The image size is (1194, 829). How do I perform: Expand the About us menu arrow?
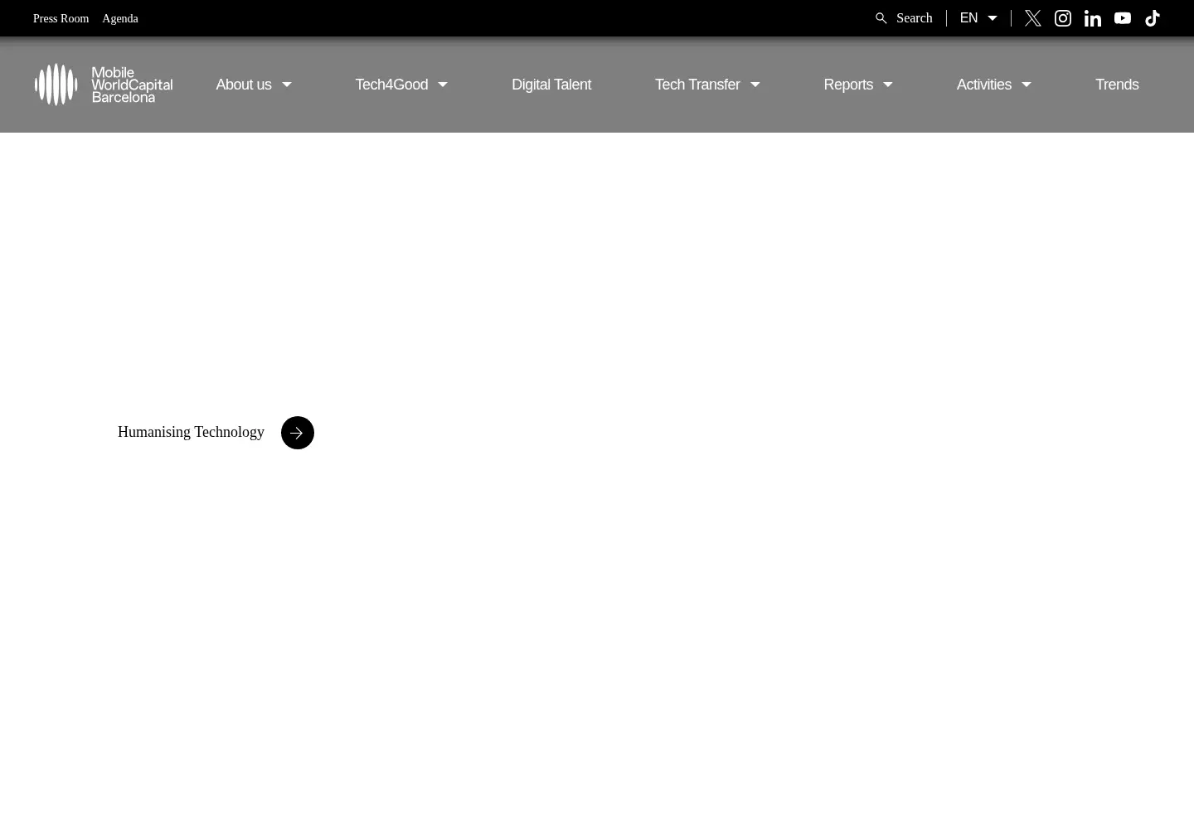coord(287,85)
